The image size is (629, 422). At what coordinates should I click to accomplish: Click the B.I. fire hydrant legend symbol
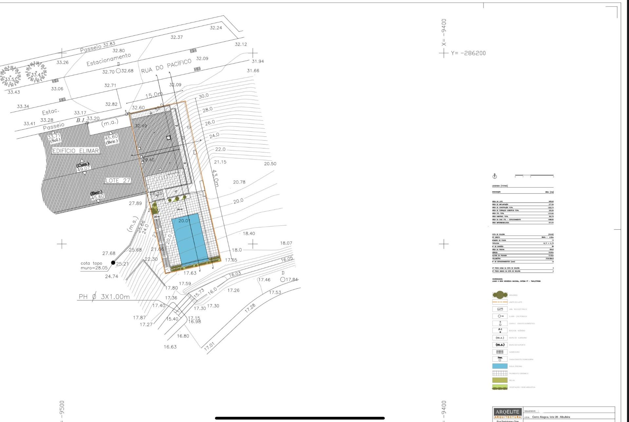(x=500, y=331)
